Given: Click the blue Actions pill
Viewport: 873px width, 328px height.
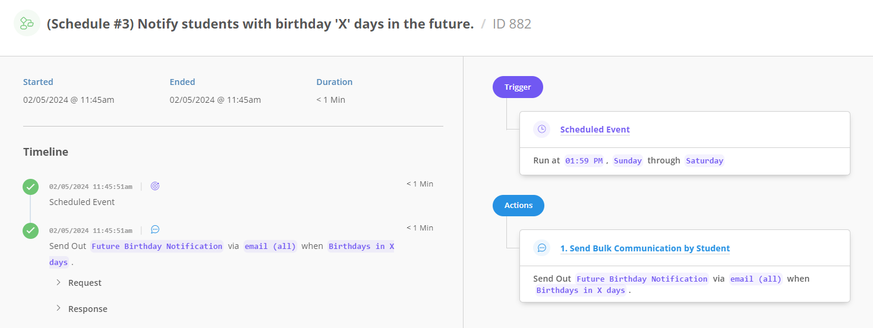Looking at the screenshot, I should tap(518, 205).
